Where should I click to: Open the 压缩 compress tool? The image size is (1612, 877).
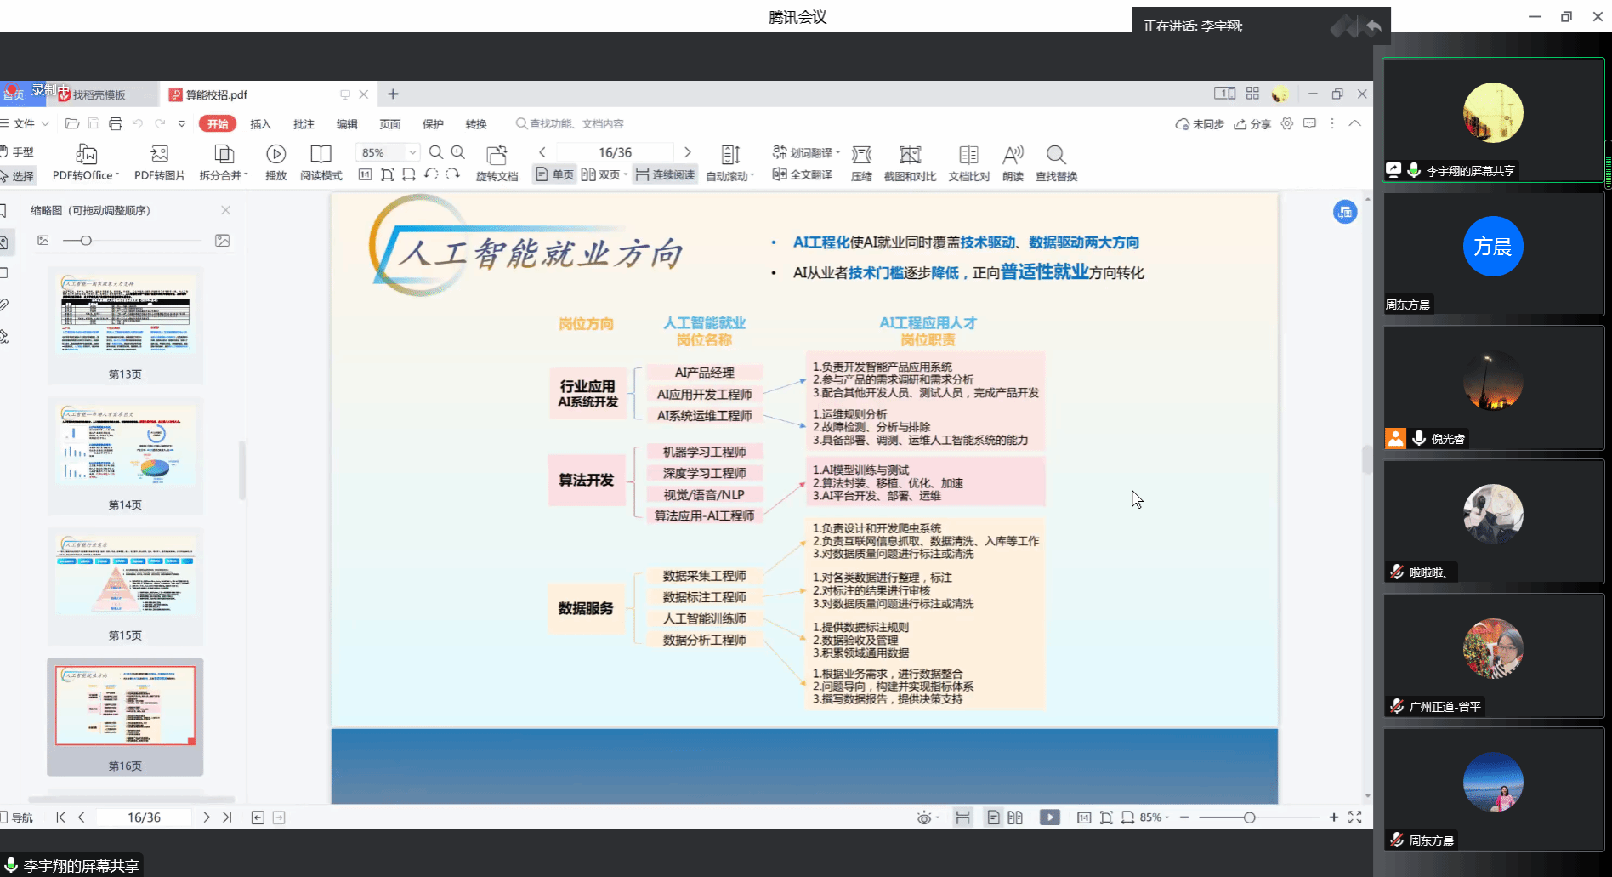(x=861, y=155)
